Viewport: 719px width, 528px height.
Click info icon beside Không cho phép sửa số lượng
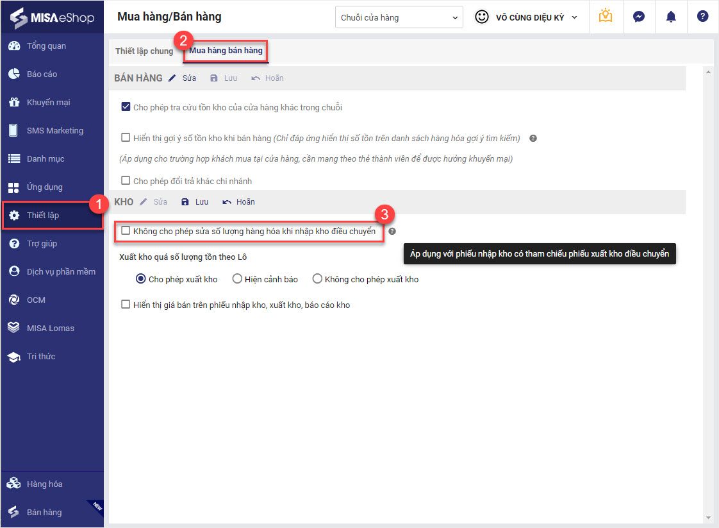(x=392, y=232)
